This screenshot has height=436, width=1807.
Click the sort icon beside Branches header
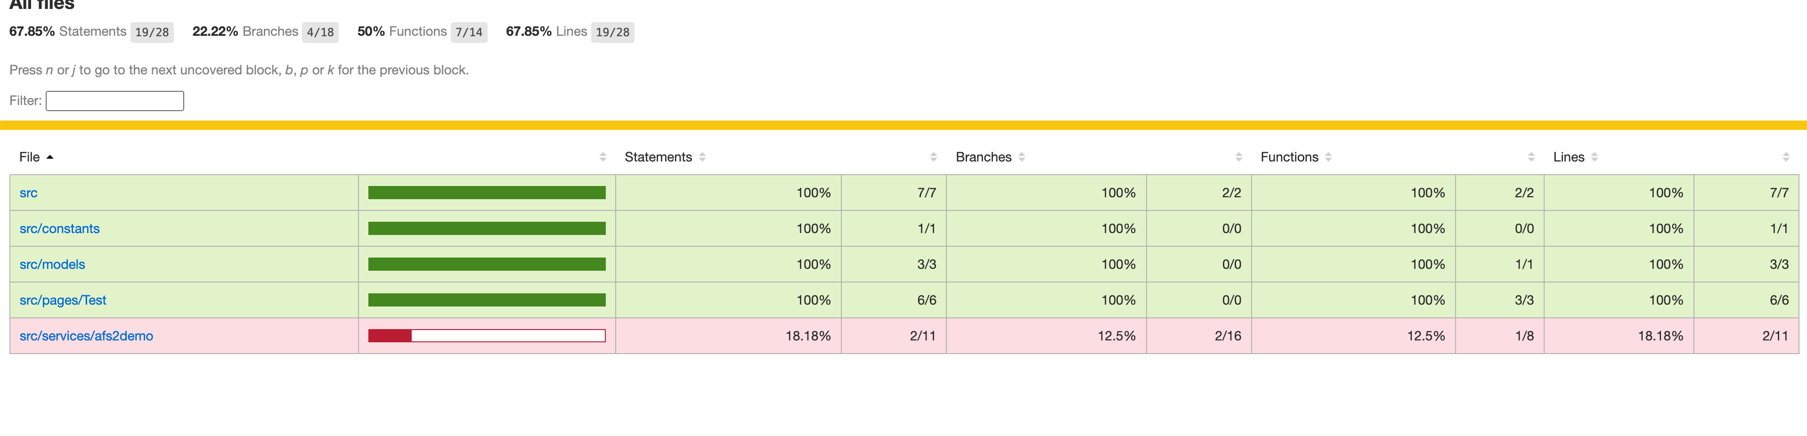tap(1021, 157)
